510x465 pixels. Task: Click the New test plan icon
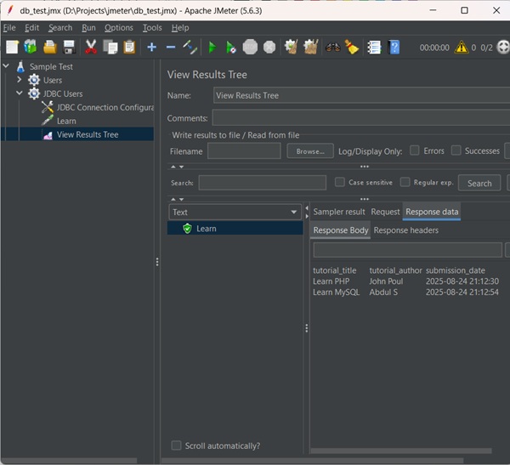(12, 48)
